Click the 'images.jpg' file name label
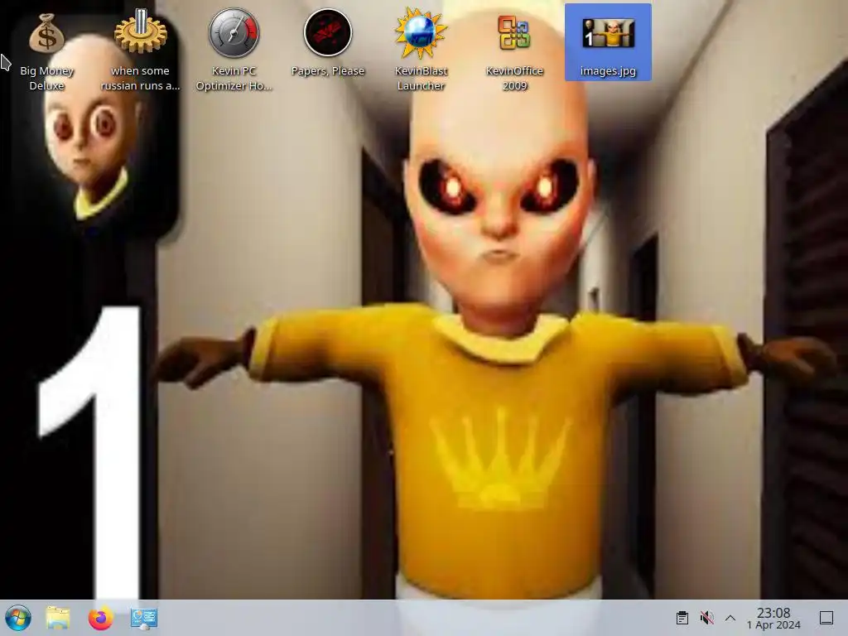 pyautogui.click(x=608, y=71)
